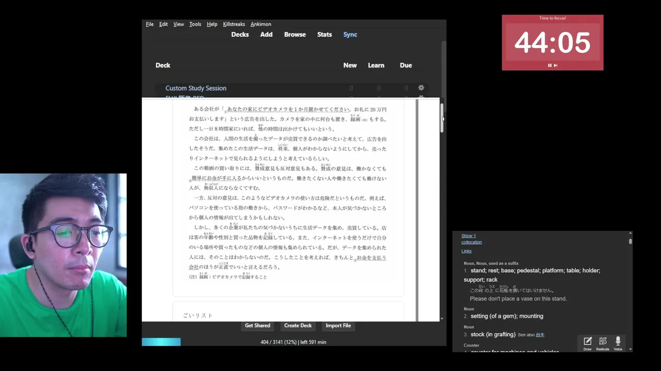Open options gear for Custom Study Session
The width and height of the screenshot is (661, 371).
coord(421,88)
